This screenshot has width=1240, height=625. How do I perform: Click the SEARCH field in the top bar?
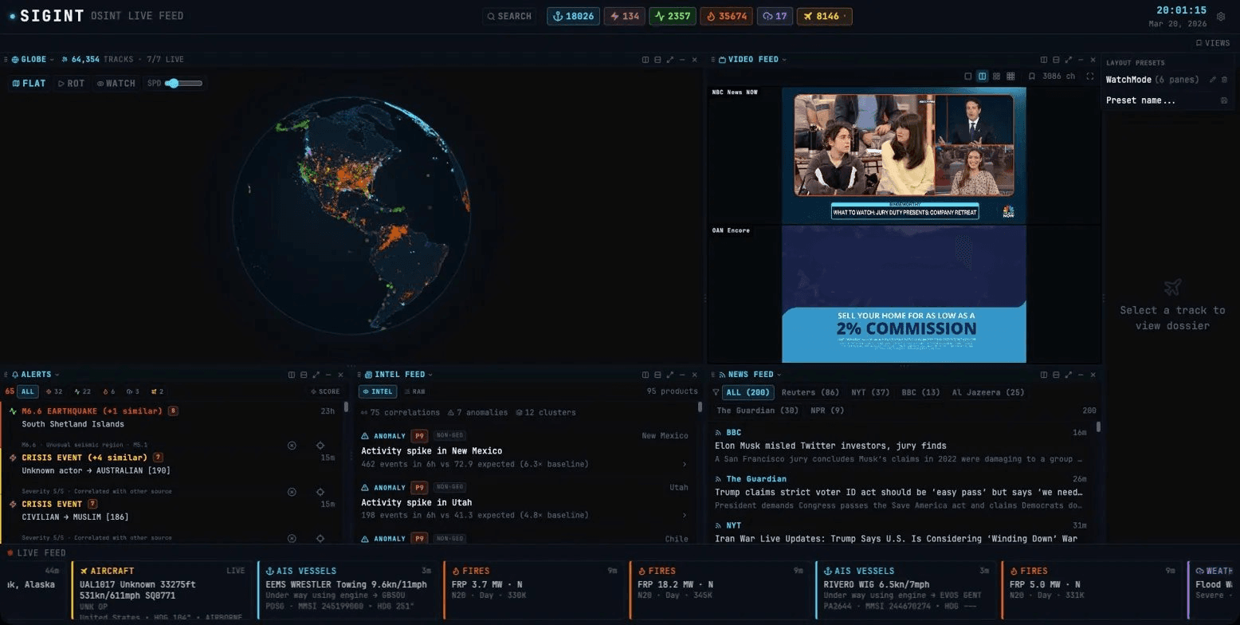click(508, 16)
